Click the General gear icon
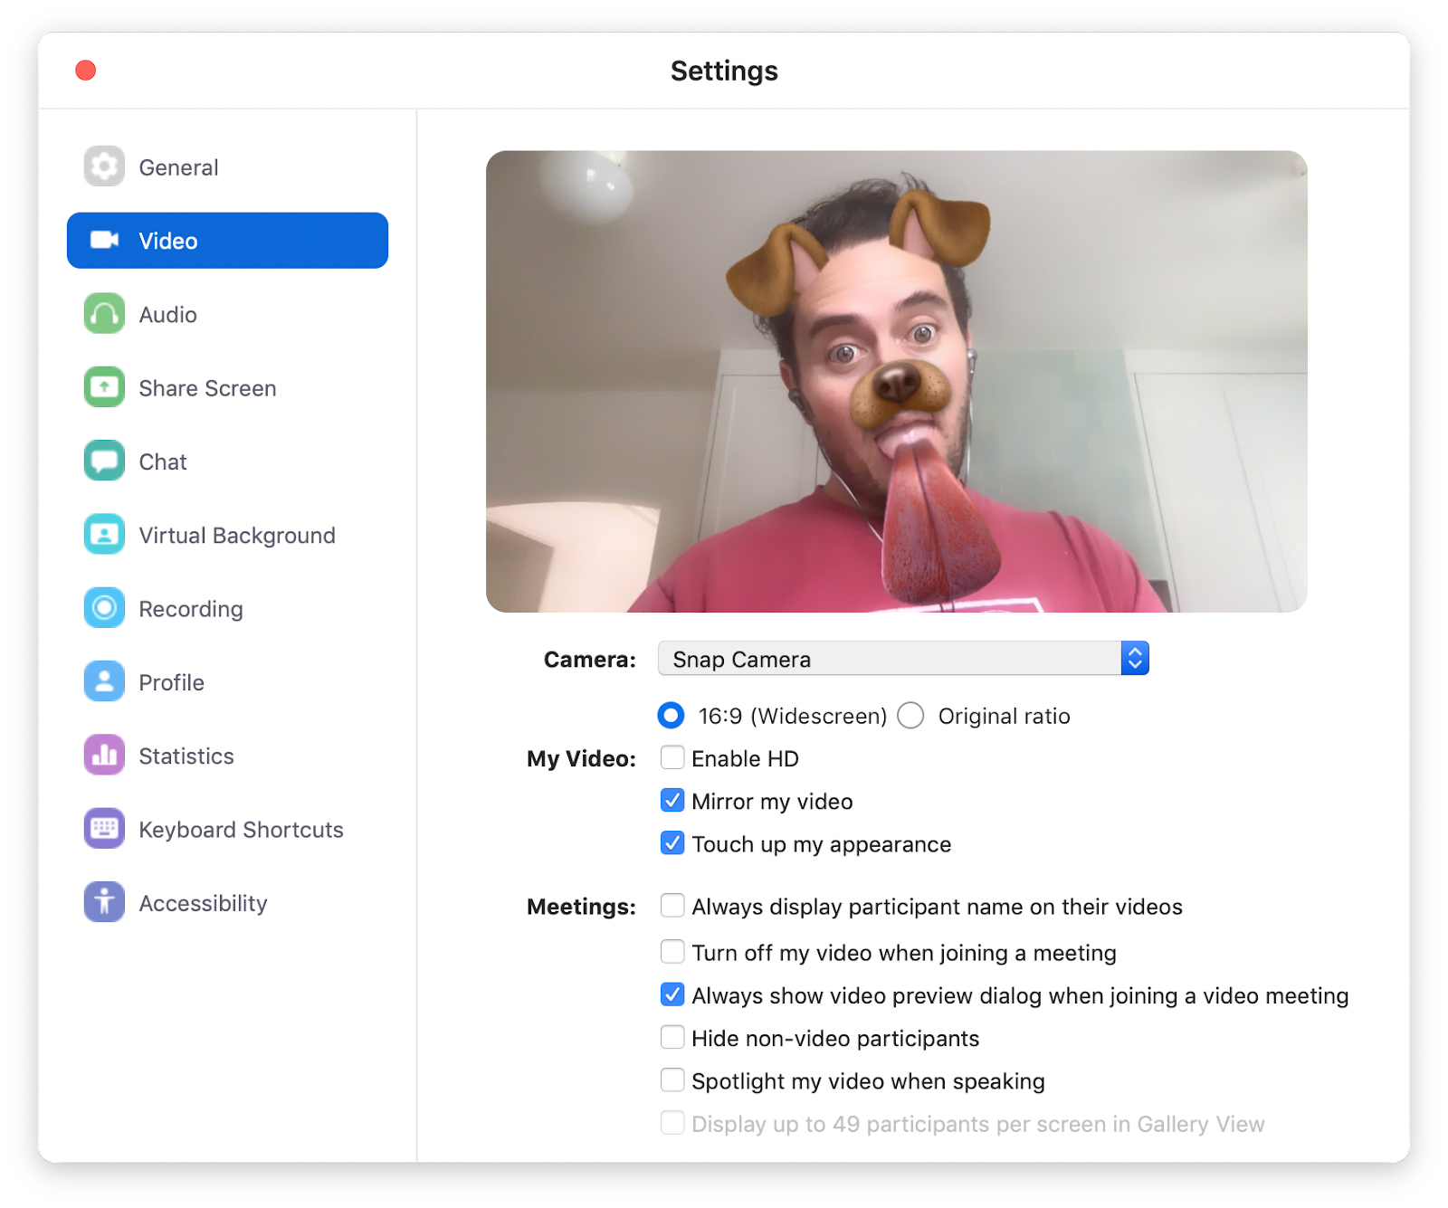The image size is (1448, 1208). pyautogui.click(x=104, y=166)
